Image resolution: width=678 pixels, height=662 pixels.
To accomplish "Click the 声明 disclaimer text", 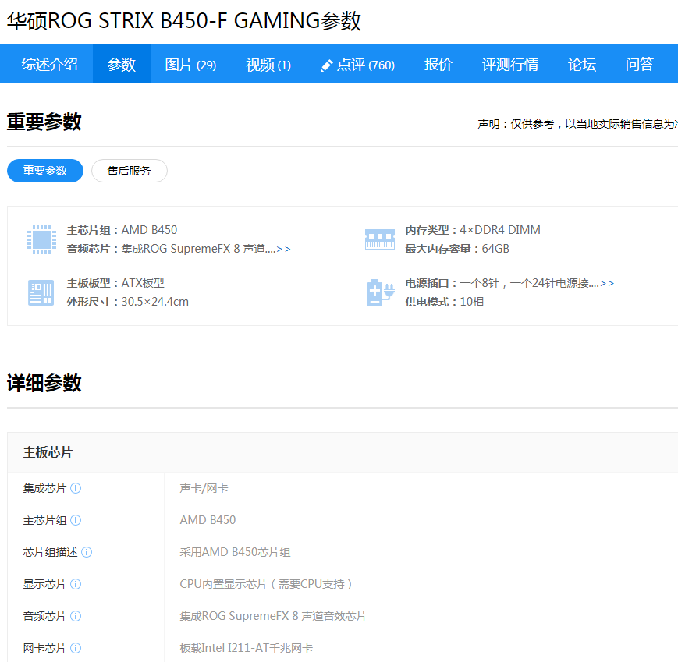I will coord(577,124).
